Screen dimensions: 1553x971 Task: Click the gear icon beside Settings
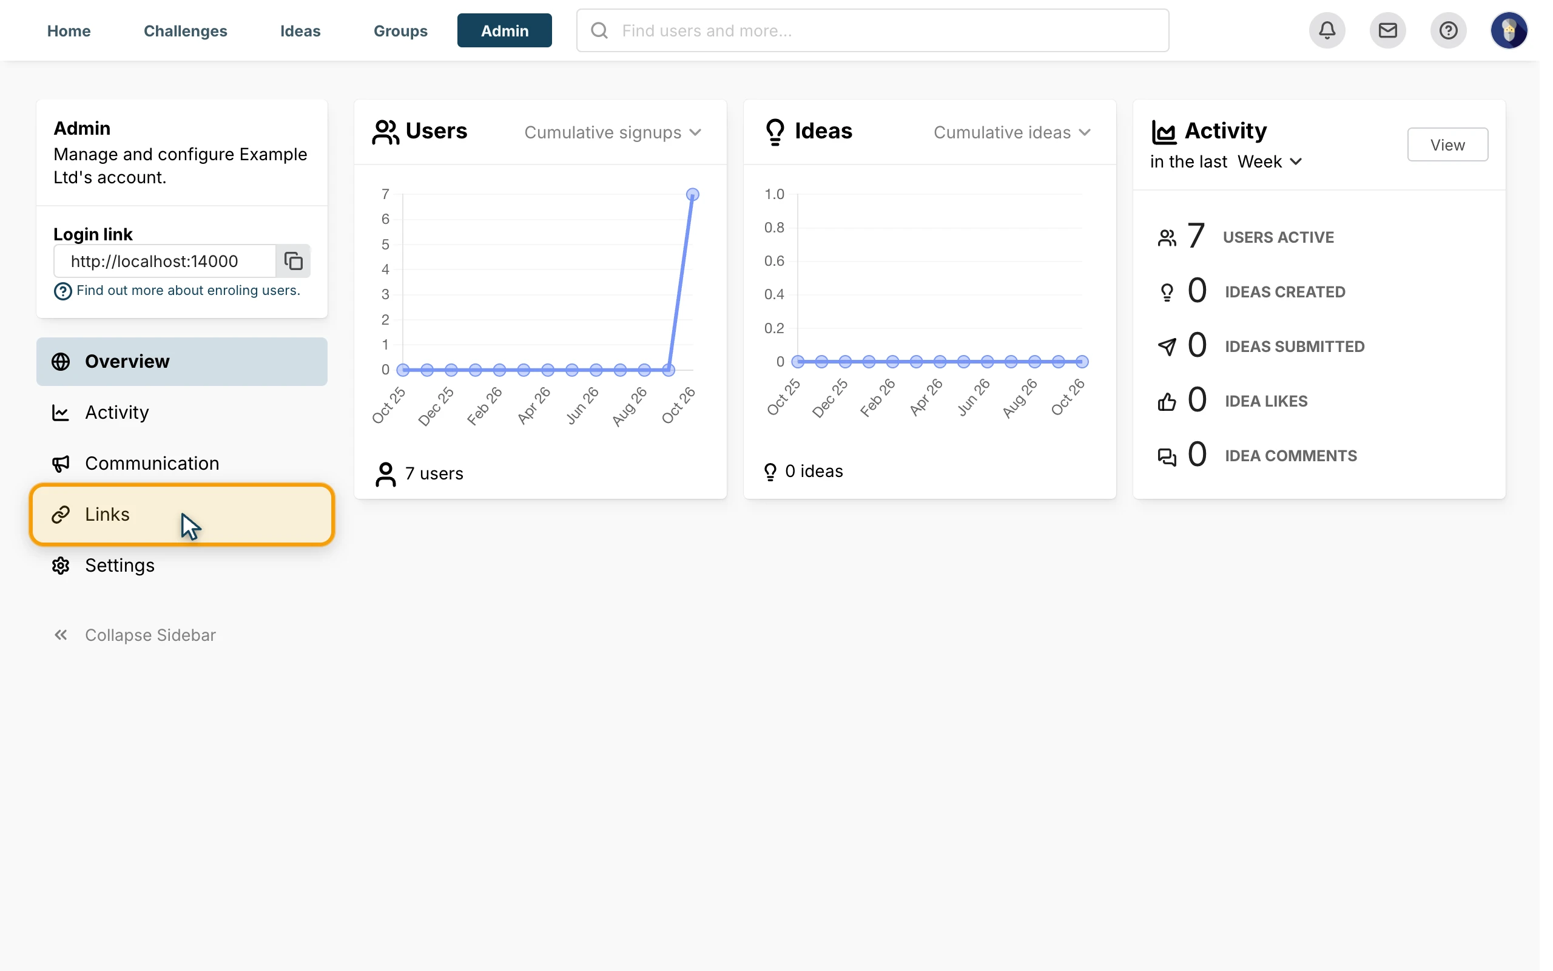point(61,565)
